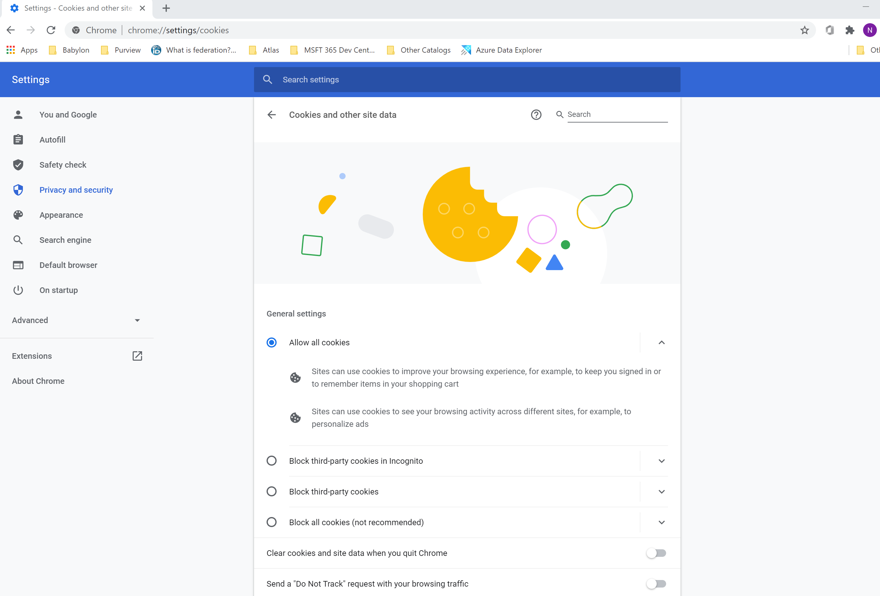
Task: Expand the Advanced settings section
Action: [76, 320]
